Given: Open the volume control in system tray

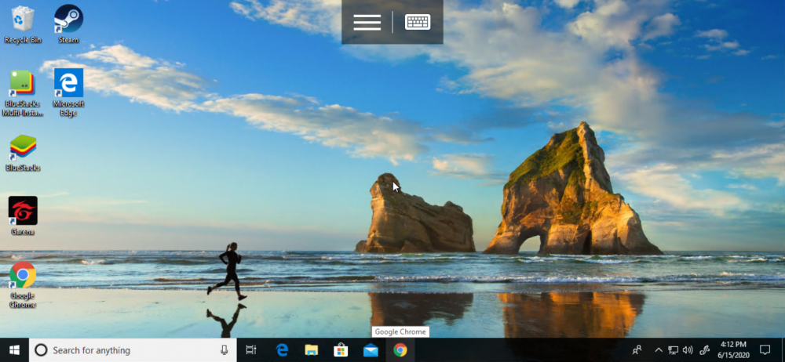Looking at the screenshot, I should [x=688, y=350].
